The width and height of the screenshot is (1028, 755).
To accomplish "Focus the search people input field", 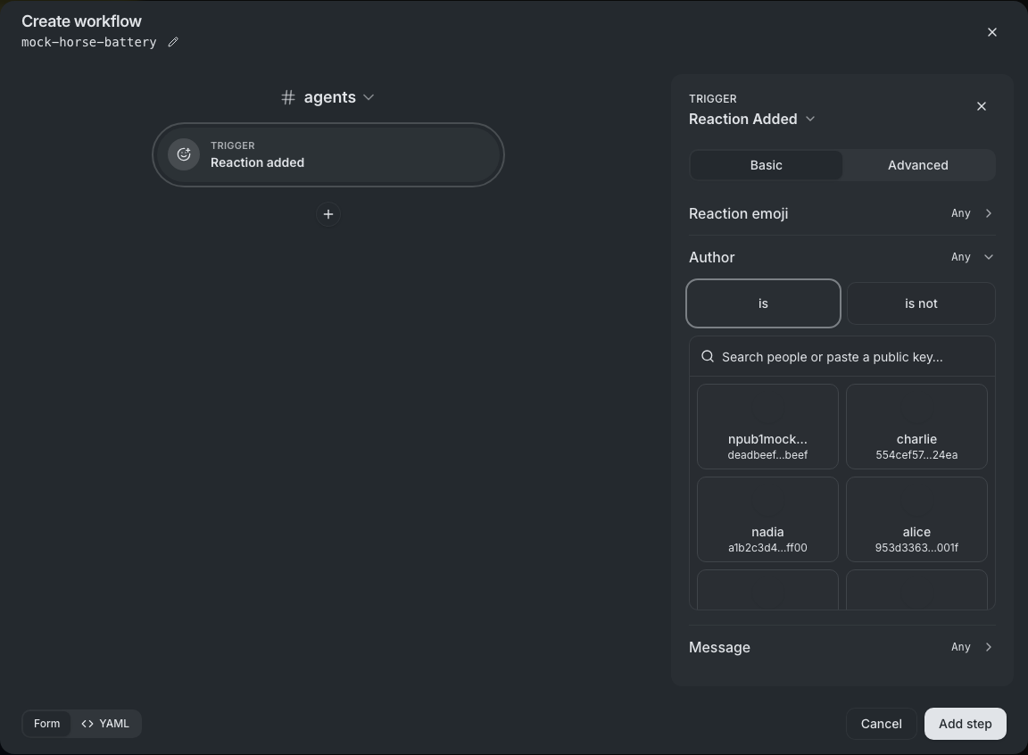I will coord(841,357).
